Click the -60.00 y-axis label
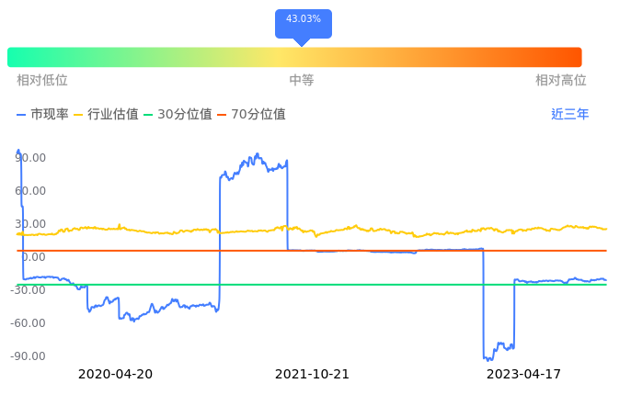This screenshot has height=406, width=631. click(29, 323)
